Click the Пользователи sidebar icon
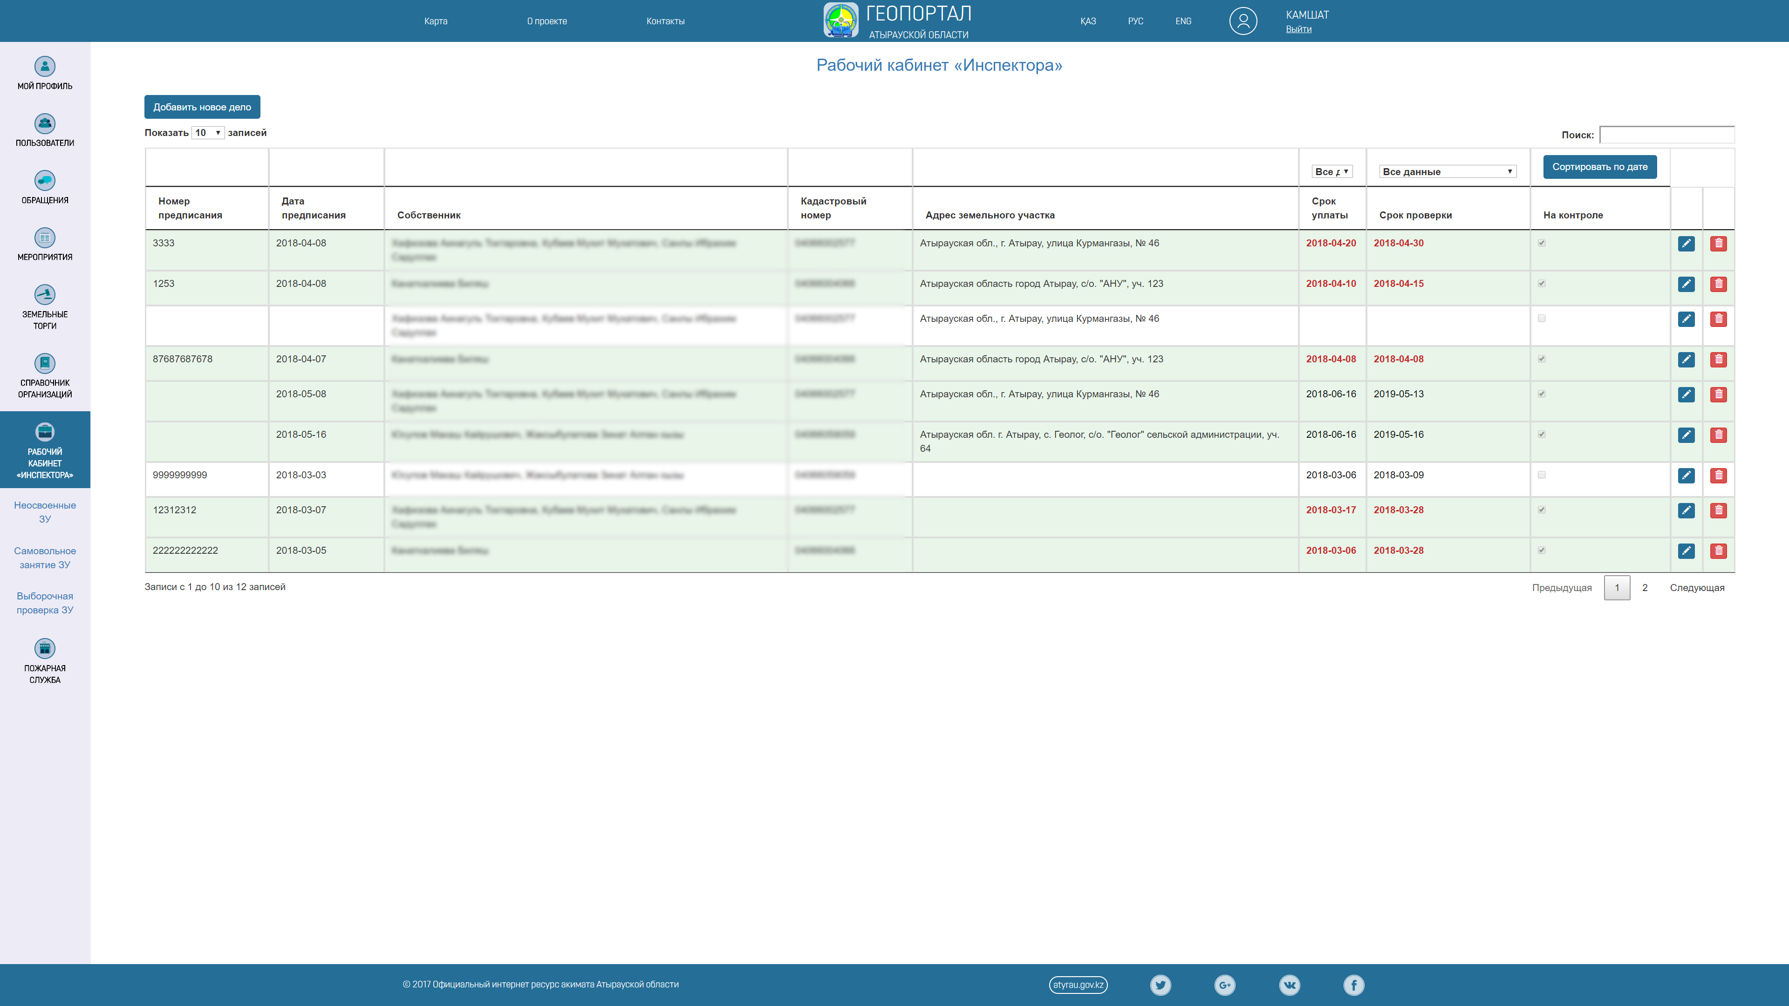The width and height of the screenshot is (1789, 1006). click(x=44, y=123)
